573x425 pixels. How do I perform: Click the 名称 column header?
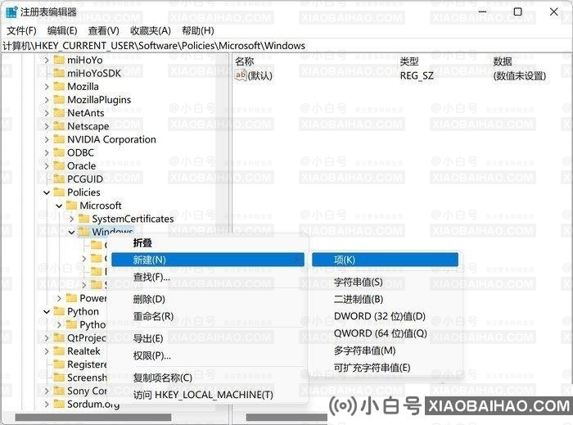[244, 61]
